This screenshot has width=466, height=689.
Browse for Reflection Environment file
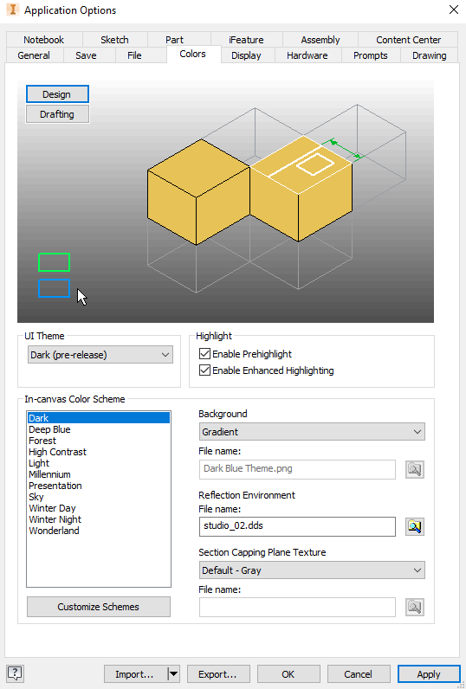coord(415,526)
